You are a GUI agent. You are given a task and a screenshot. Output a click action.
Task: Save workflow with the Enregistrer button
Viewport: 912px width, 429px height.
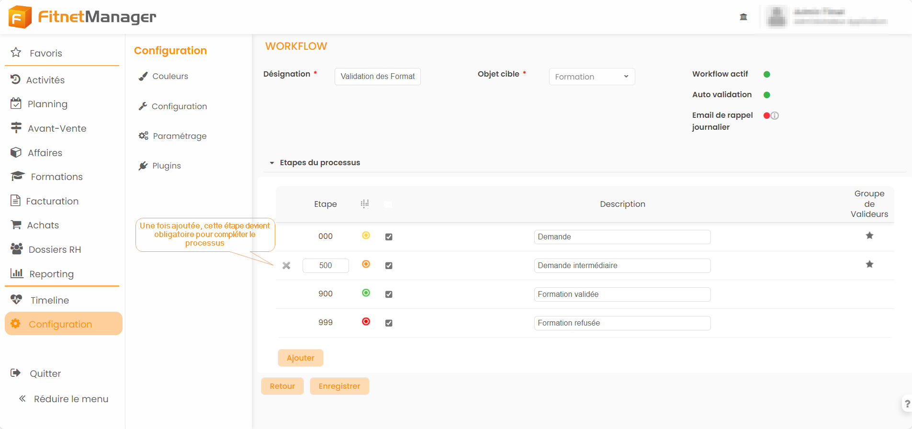pos(339,386)
